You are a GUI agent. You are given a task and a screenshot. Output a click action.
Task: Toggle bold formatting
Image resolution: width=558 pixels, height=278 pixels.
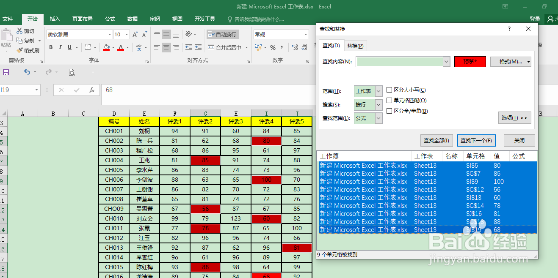51,47
